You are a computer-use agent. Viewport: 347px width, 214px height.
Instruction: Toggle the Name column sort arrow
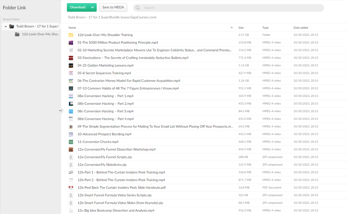coord(231,28)
